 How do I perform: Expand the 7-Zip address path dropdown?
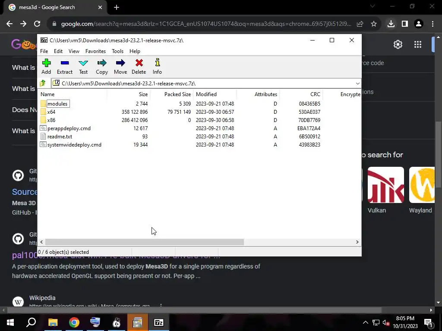click(357, 83)
